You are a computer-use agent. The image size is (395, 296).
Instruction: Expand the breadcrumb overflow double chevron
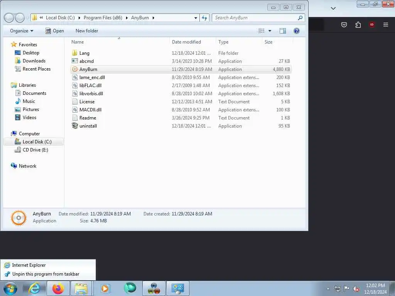(41, 18)
